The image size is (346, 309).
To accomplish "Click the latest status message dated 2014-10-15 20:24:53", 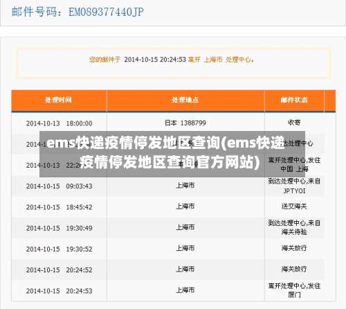I will coord(172,60).
